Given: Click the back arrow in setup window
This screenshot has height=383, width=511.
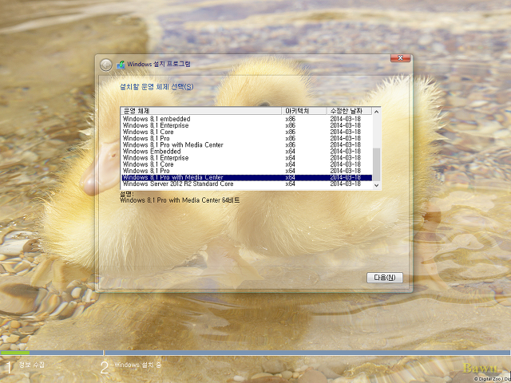Looking at the screenshot, I should tap(106, 65).
